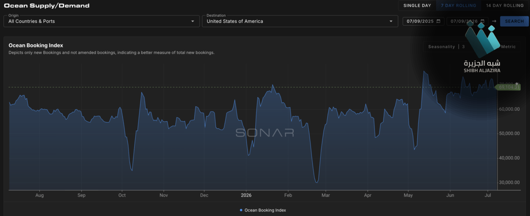Click the Aug x-axis label
The width and height of the screenshot is (530, 216).
click(x=39, y=194)
